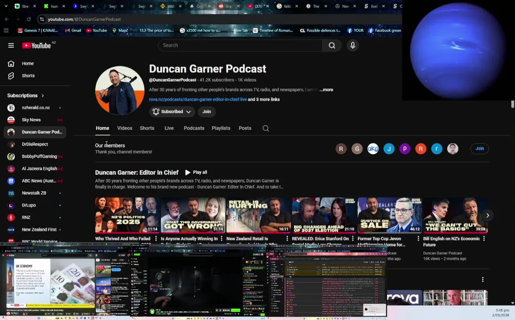Switch to Live tab

pos(169,128)
